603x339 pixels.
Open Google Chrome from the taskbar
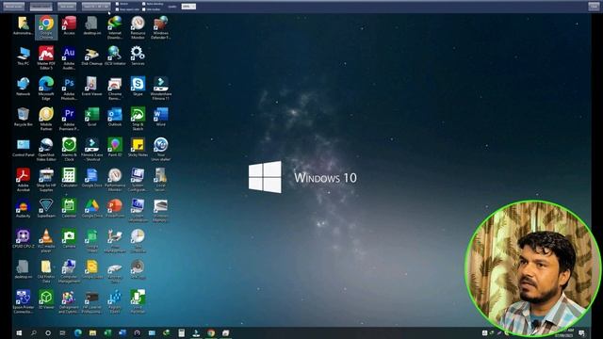(211, 332)
